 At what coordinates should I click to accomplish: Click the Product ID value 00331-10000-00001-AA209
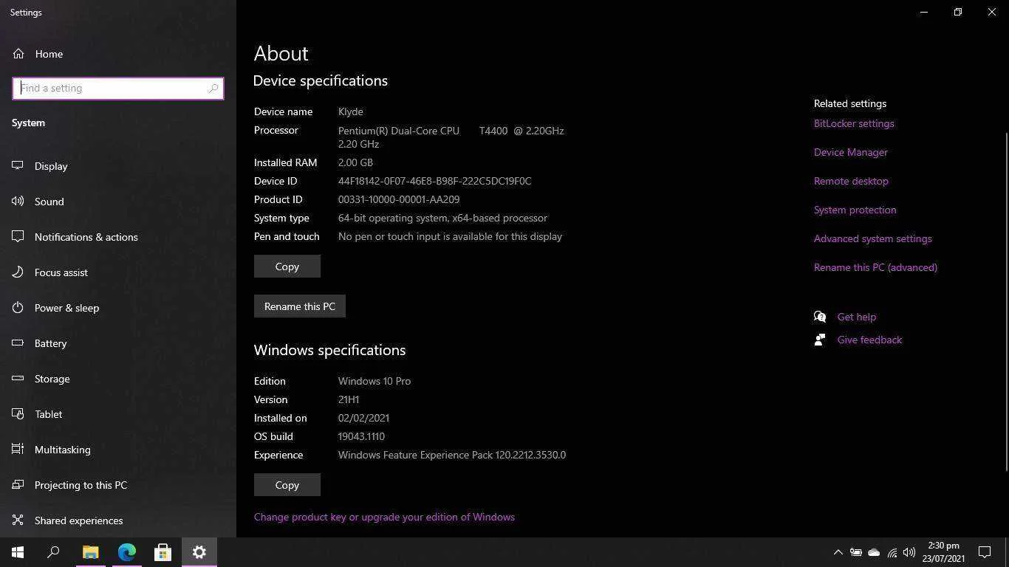click(x=399, y=199)
